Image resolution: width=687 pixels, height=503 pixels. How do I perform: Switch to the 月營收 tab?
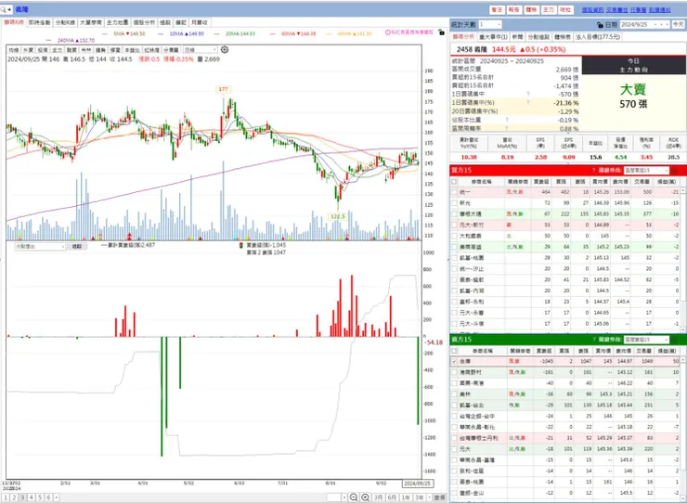click(200, 22)
